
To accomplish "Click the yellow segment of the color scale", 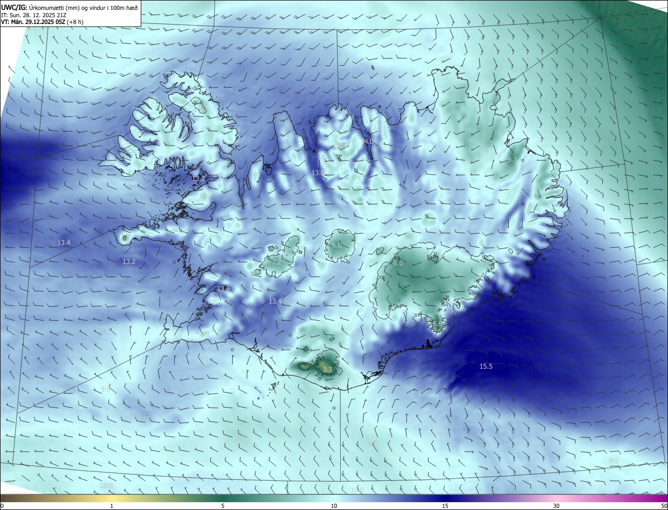I will coord(112,498).
